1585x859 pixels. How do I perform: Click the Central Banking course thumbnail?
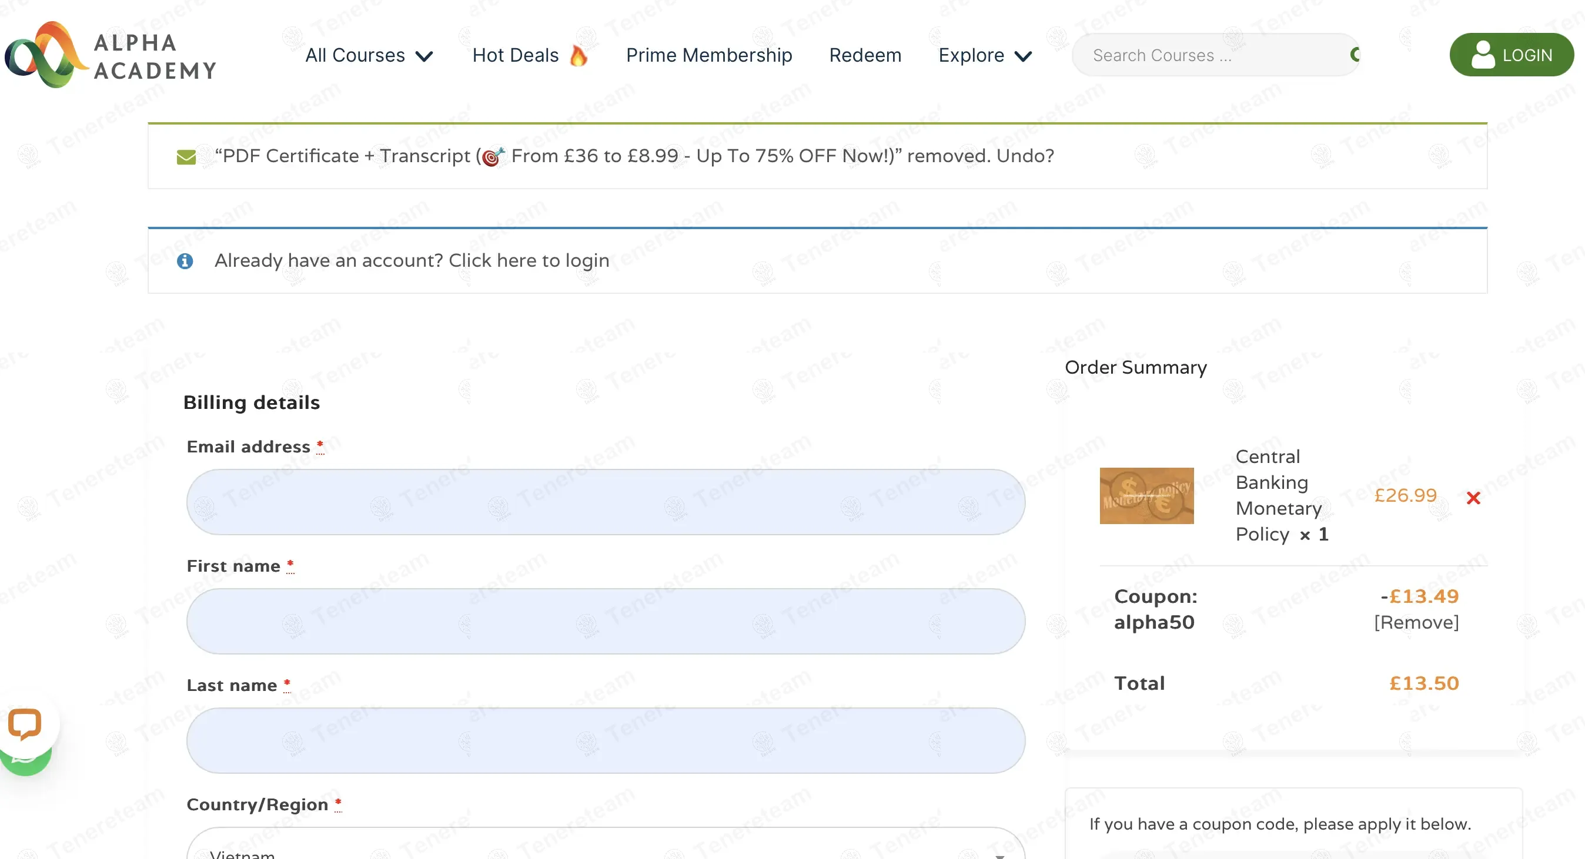pos(1146,496)
